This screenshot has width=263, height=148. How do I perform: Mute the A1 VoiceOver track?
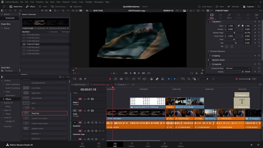point(96,123)
